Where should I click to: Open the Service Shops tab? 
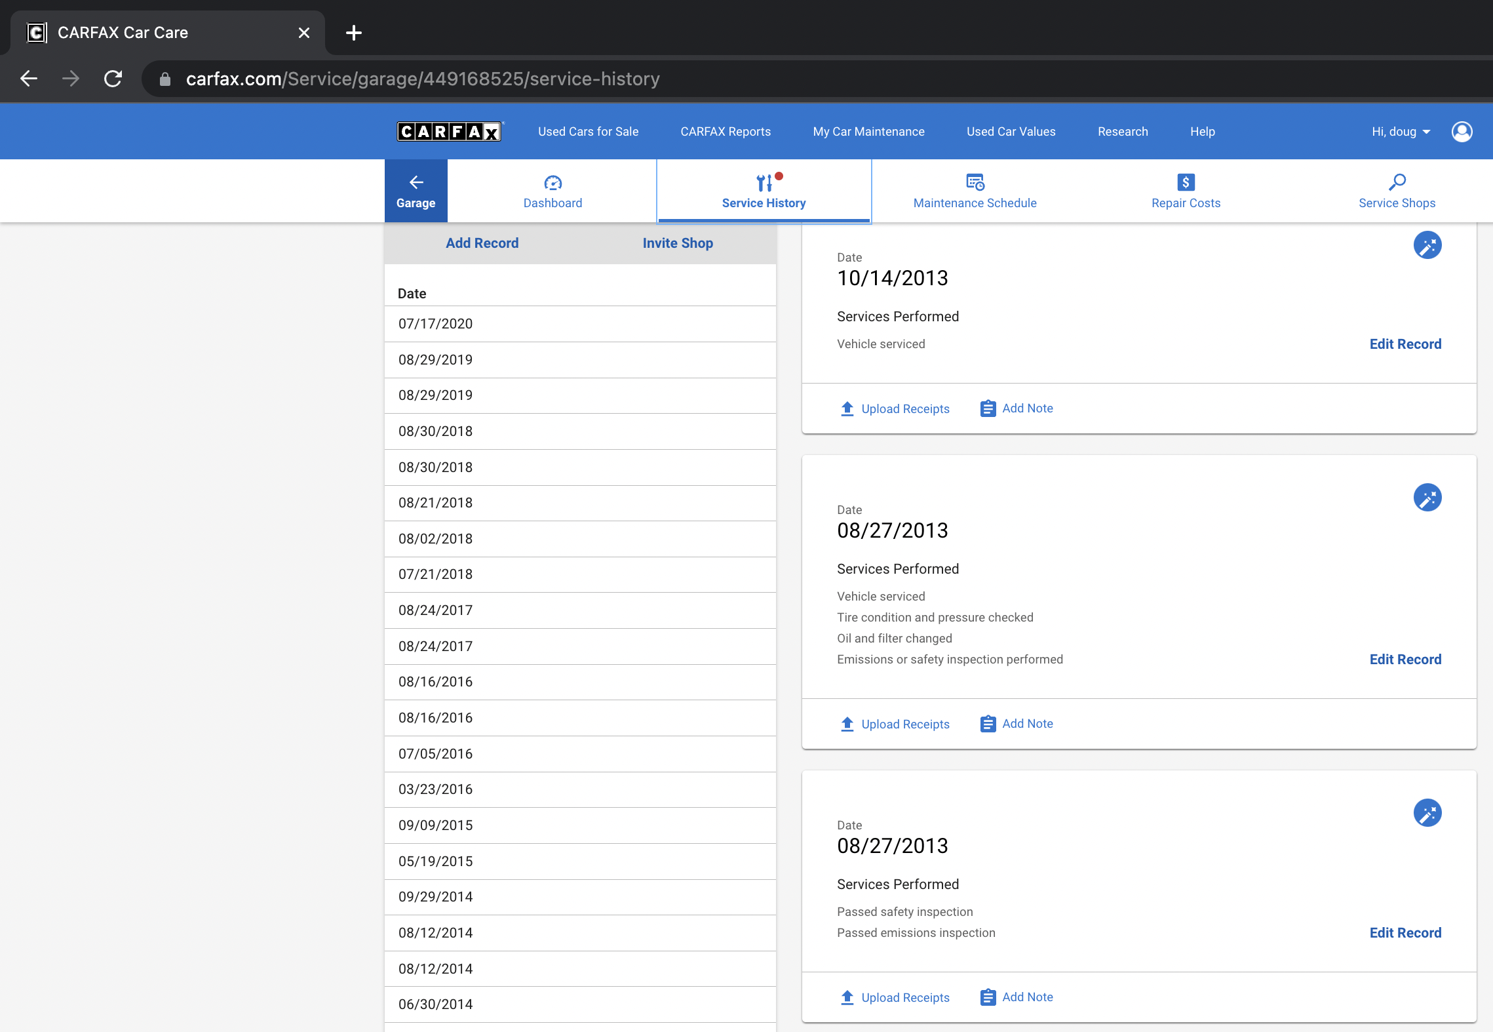[1397, 191]
